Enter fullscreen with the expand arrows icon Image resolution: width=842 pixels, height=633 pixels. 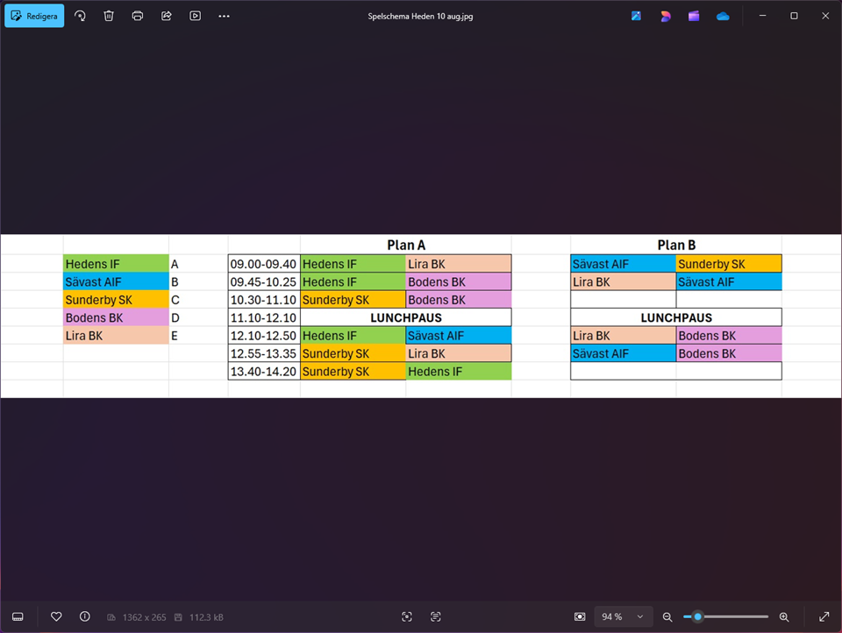tap(824, 616)
